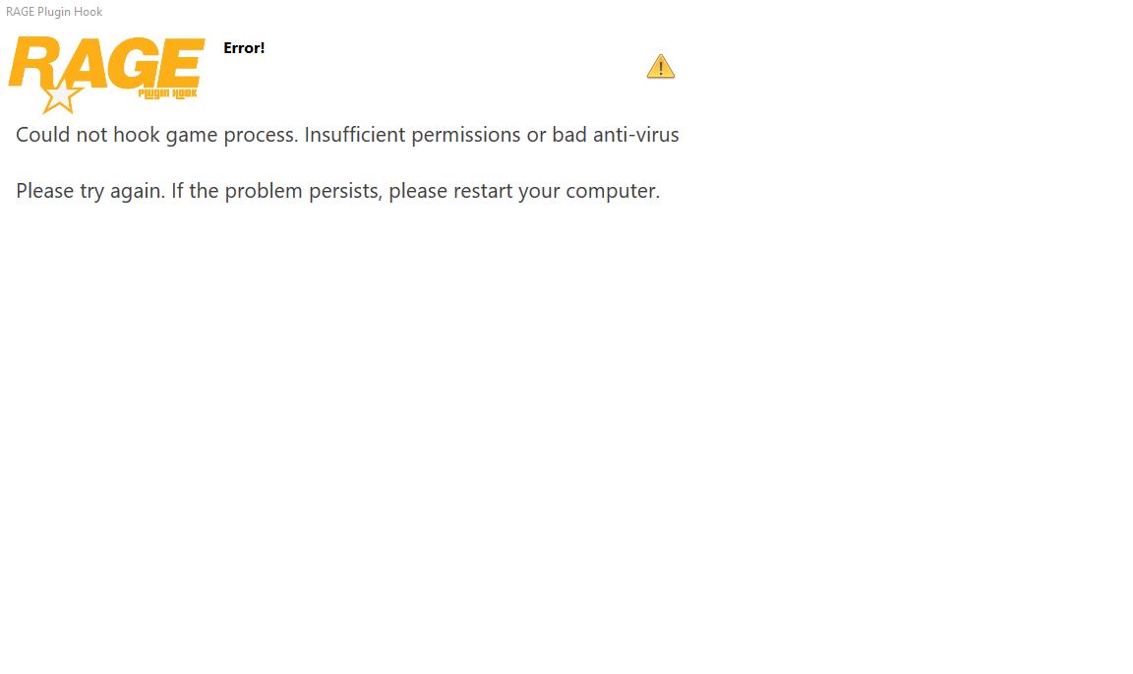Image resolution: width=1133 pixels, height=674 pixels.
Task: Click the bold "Error!" heading
Action: 244,48
